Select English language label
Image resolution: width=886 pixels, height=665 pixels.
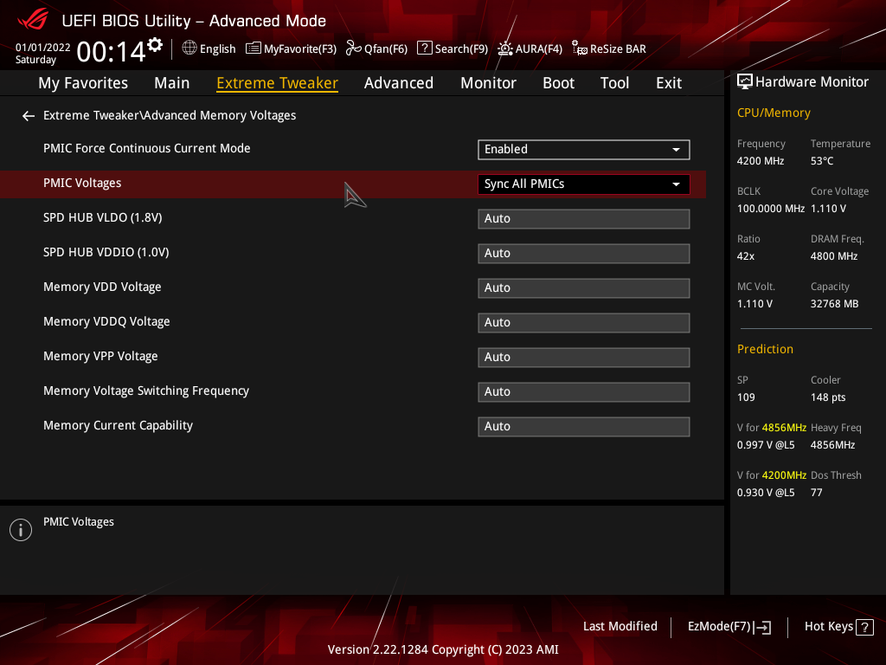(217, 49)
